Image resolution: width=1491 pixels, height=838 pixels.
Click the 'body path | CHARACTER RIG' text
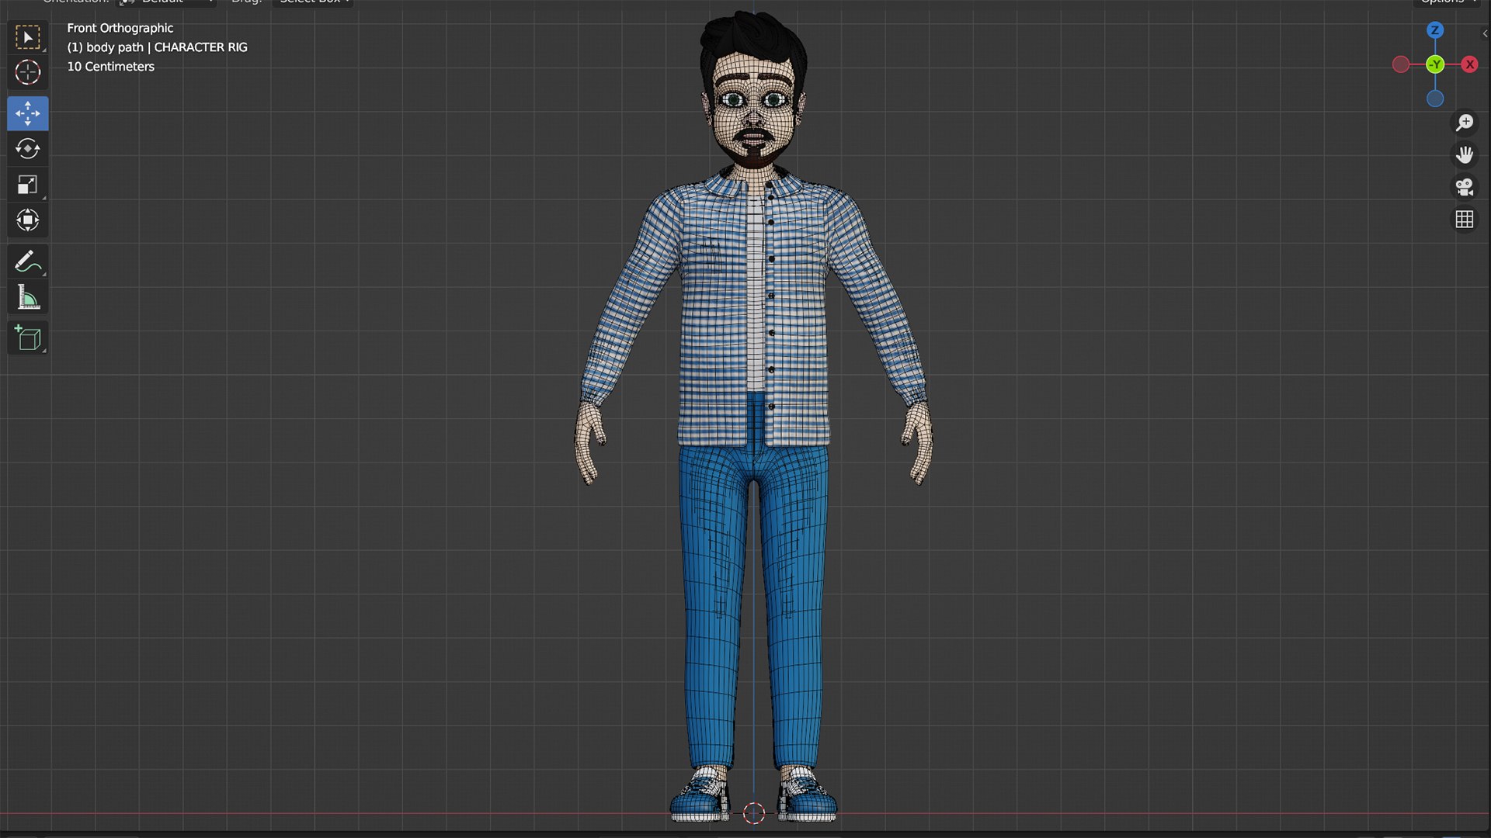167,47
